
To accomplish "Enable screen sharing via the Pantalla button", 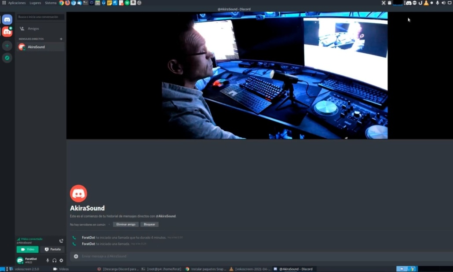I will 53,249.
